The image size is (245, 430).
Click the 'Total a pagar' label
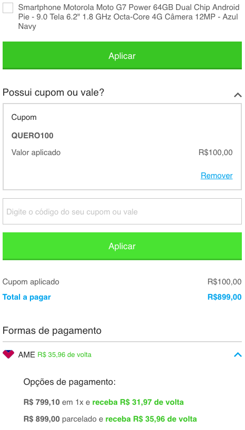[x=27, y=298]
